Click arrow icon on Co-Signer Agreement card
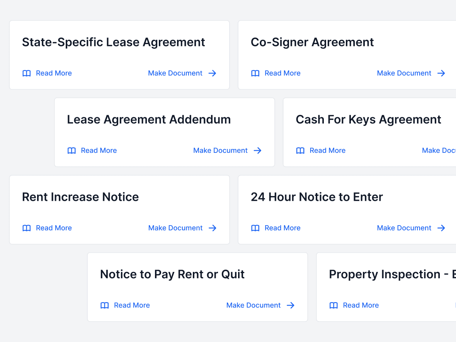Image resolution: width=456 pixels, height=342 pixels. point(441,74)
